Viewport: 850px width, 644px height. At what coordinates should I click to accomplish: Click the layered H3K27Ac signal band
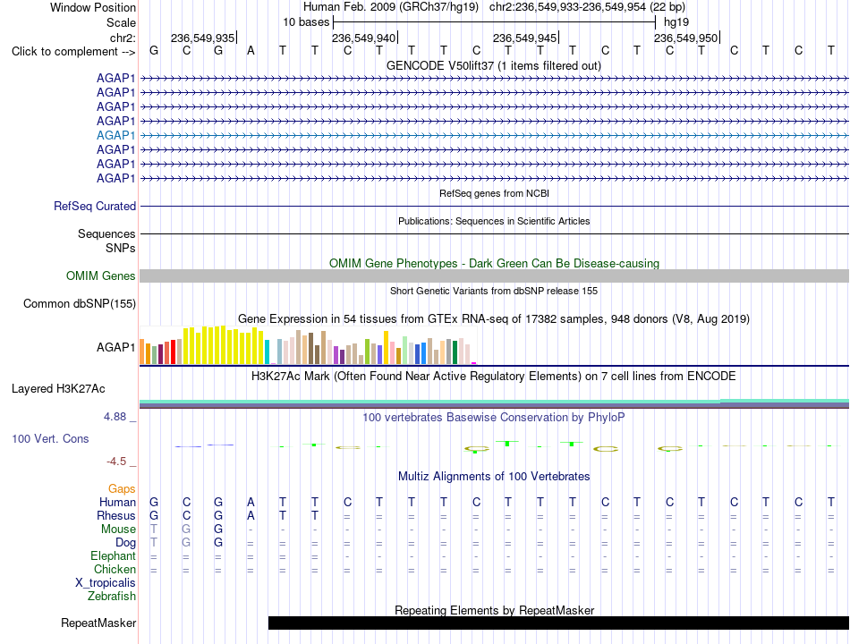tap(495, 403)
